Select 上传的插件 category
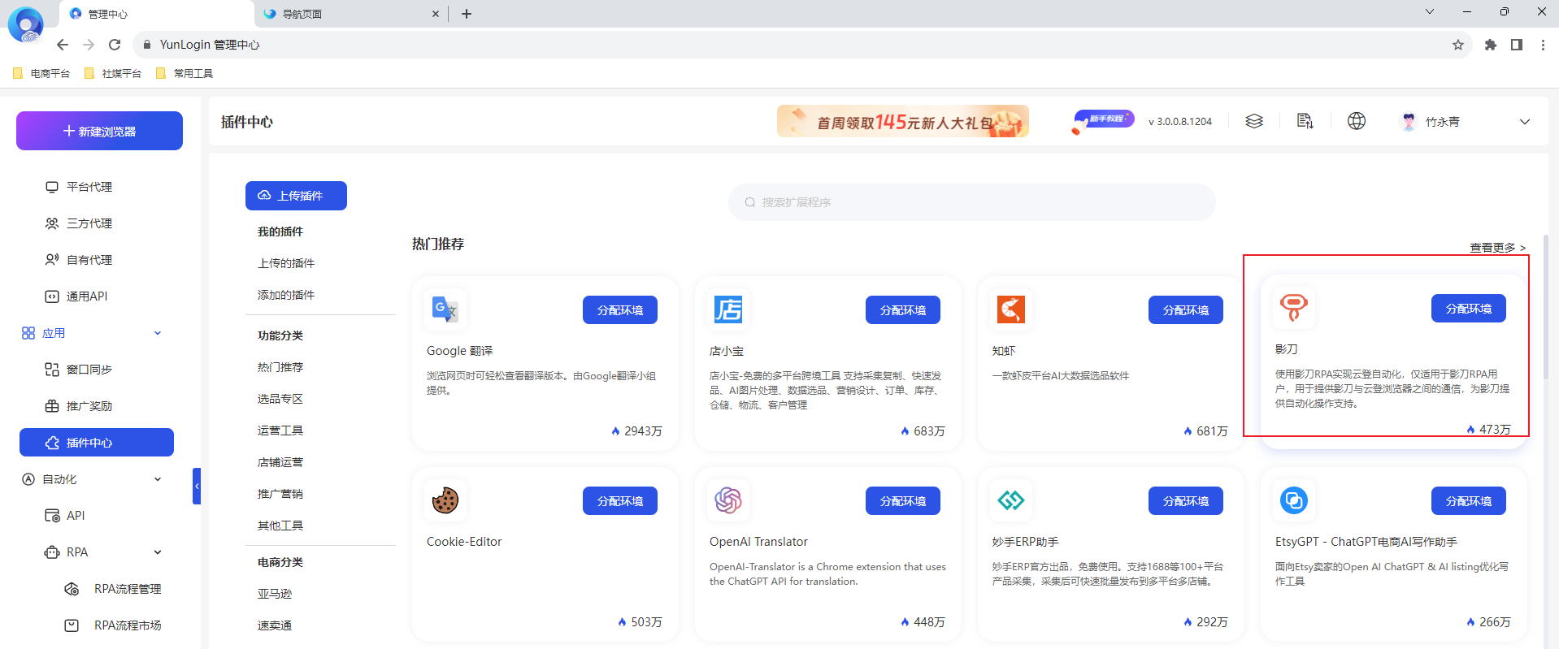1559x649 pixels. click(x=286, y=263)
